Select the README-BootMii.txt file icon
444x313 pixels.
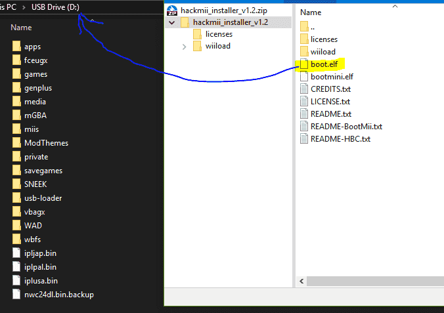(304, 126)
